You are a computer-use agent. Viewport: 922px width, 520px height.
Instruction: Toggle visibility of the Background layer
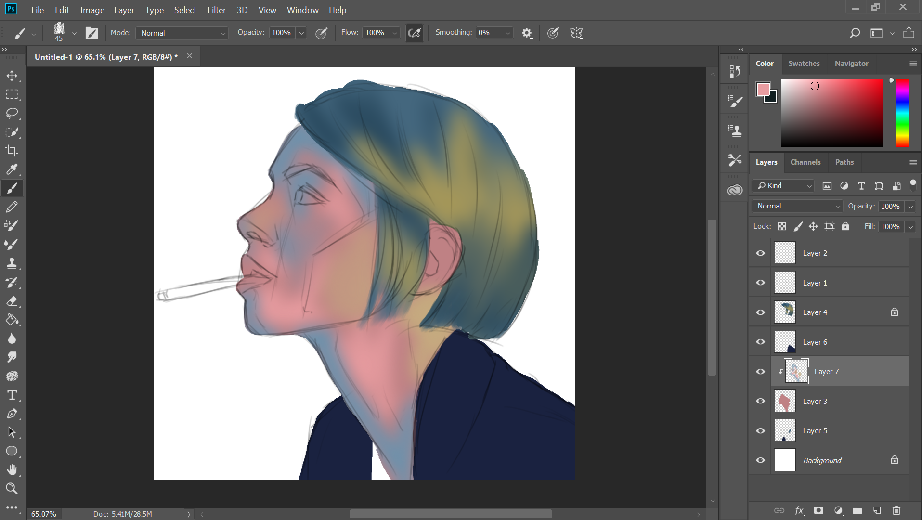[x=760, y=460]
